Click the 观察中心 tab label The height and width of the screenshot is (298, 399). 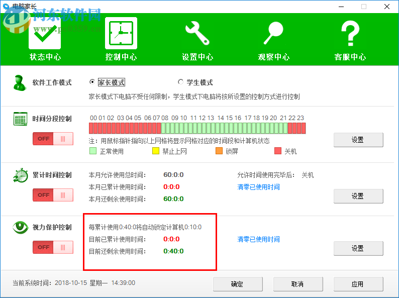coord(274,57)
